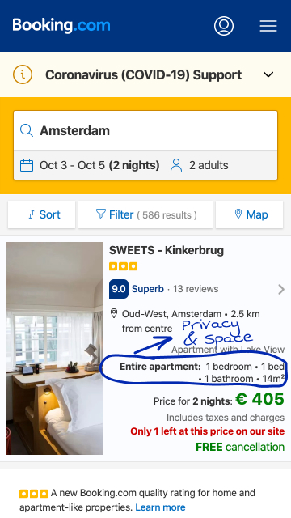291x518 pixels.
Task: Click the search magnifier icon
Action: (x=27, y=130)
